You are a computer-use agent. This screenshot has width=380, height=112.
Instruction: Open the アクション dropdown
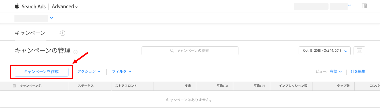89,72
